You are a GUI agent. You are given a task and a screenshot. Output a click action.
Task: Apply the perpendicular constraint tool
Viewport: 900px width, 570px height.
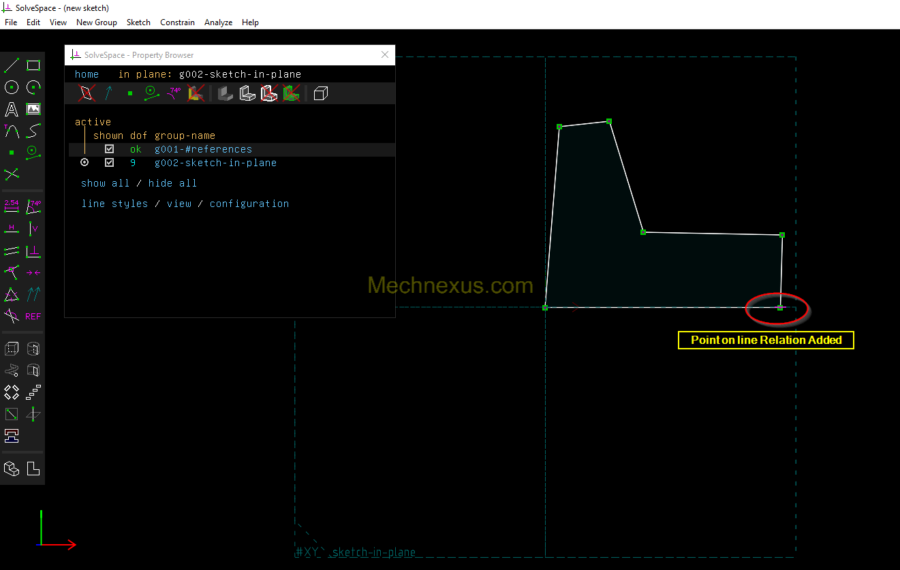33,251
